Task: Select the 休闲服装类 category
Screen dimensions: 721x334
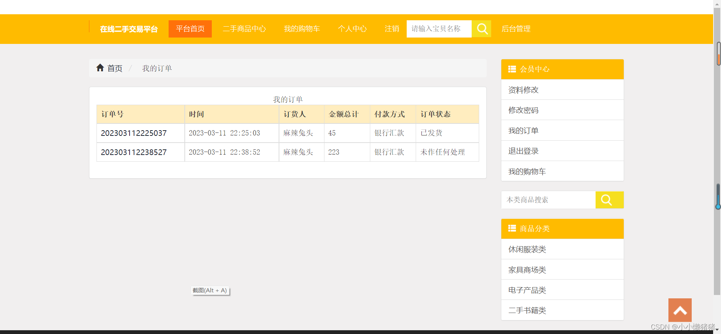Action: tap(562, 249)
